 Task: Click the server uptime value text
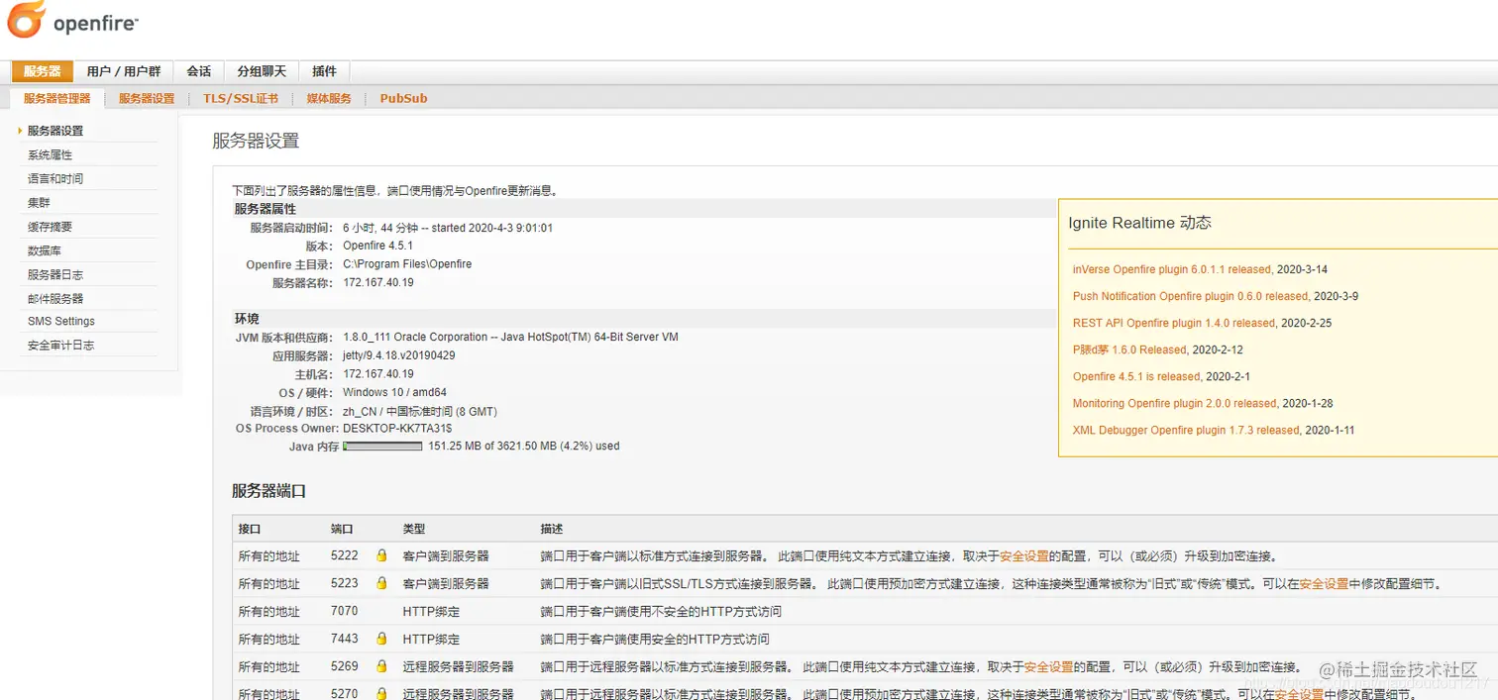coord(448,228)
